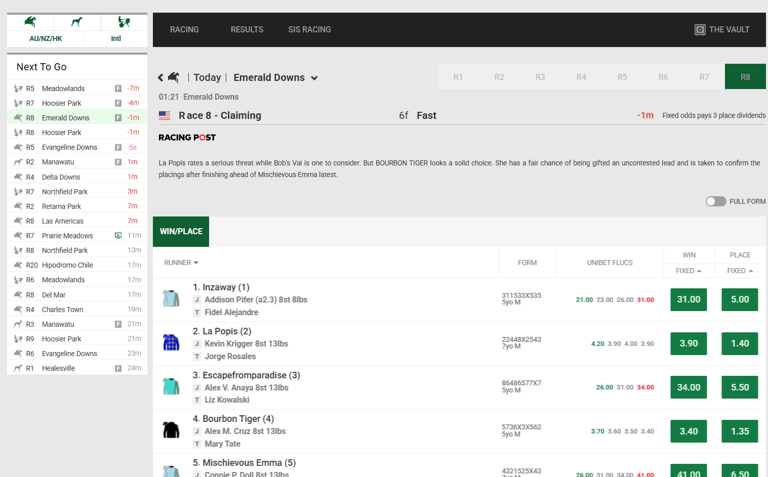Viewport: 768px width, 477px height.
Task: Click Bourbon Tiger's black silks image
Action: click(x=171, y=430)
